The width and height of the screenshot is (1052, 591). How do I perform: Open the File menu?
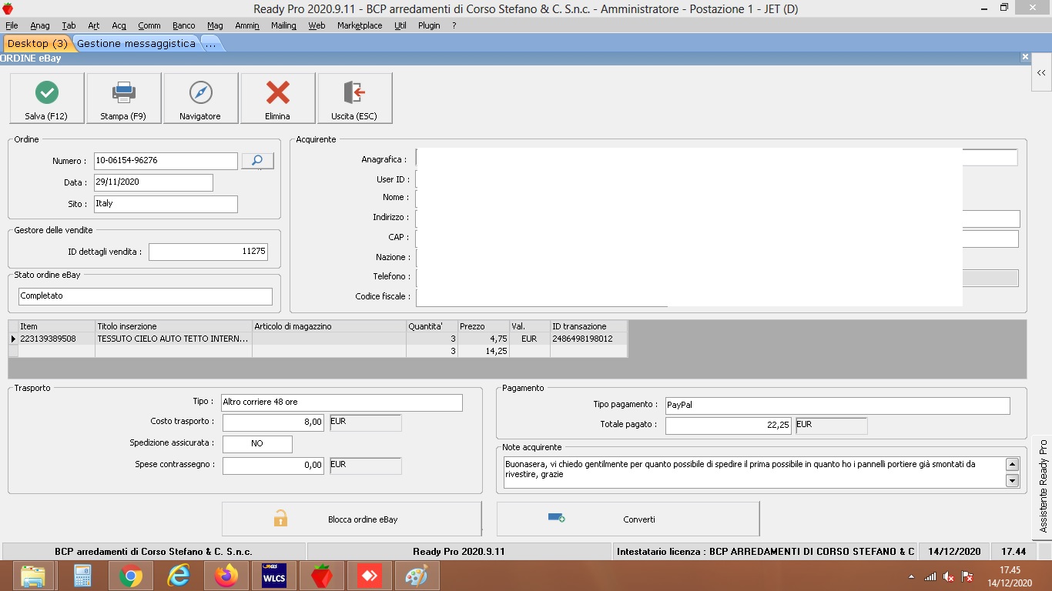(x=12, y=25)
